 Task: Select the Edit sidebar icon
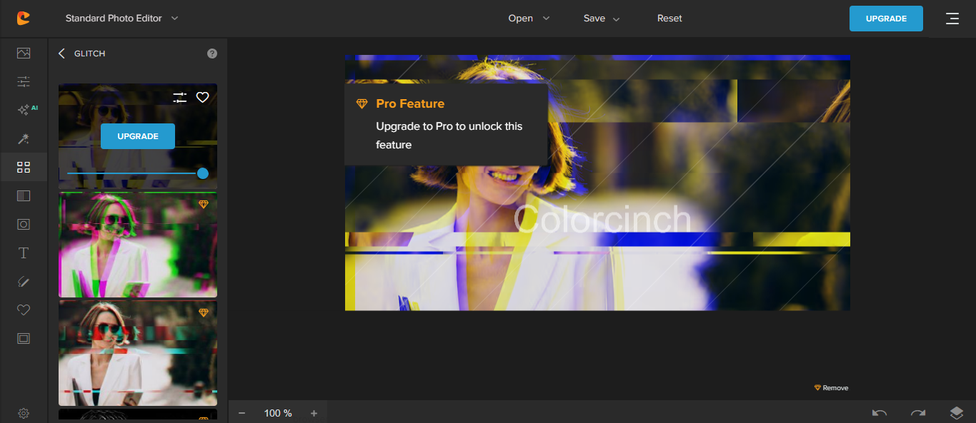click(x=24, y=53)
